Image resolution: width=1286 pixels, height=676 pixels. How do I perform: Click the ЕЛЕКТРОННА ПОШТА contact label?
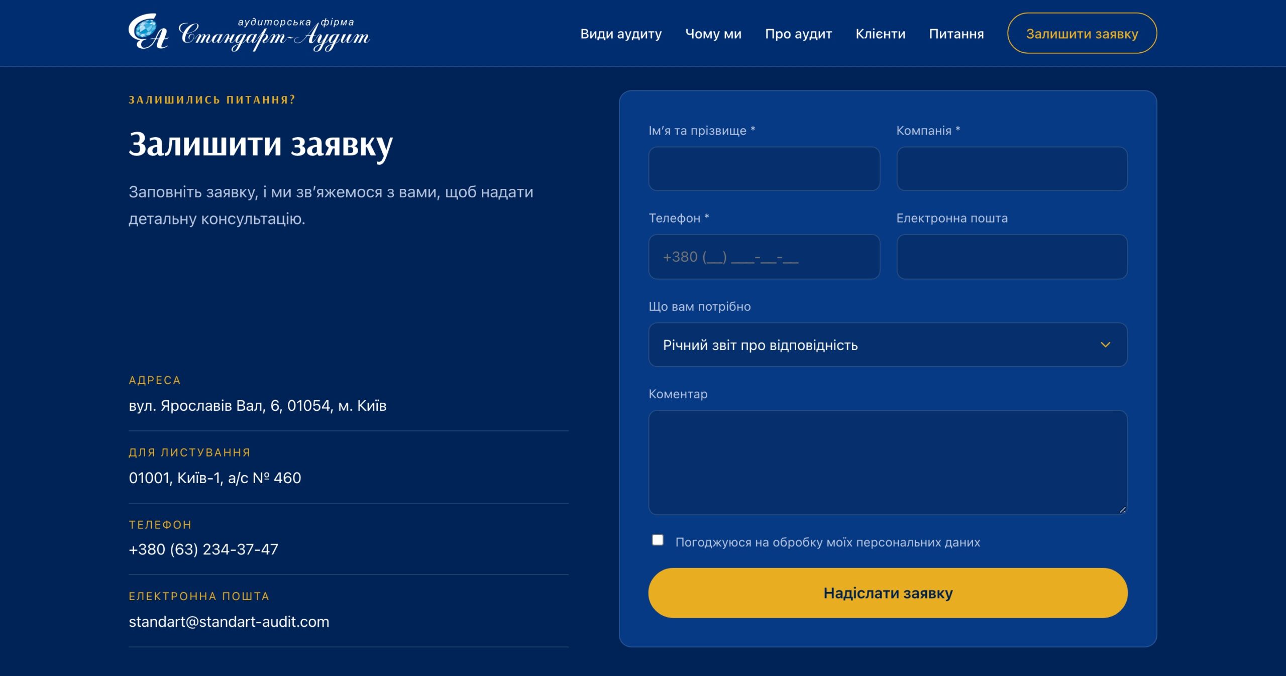199,596
